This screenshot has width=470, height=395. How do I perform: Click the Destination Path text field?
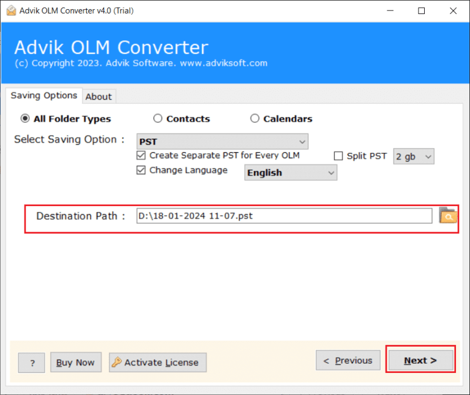[284, 216]
